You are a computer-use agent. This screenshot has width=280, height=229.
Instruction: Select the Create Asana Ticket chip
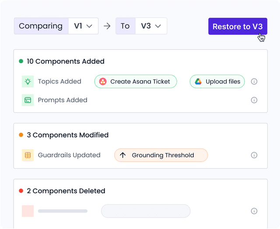(x=136, y=82)
